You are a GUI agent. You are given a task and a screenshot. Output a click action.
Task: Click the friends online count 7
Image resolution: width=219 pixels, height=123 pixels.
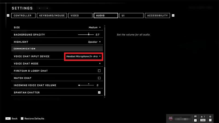(x=204, y=117)
